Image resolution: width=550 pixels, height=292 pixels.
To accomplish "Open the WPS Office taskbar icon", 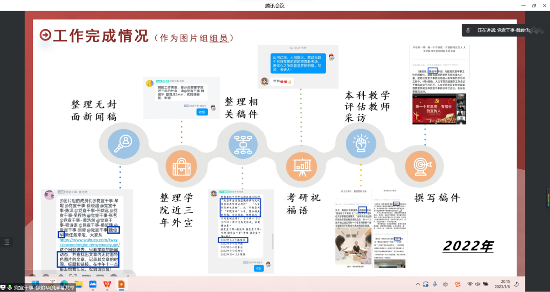I will (107, 284).
